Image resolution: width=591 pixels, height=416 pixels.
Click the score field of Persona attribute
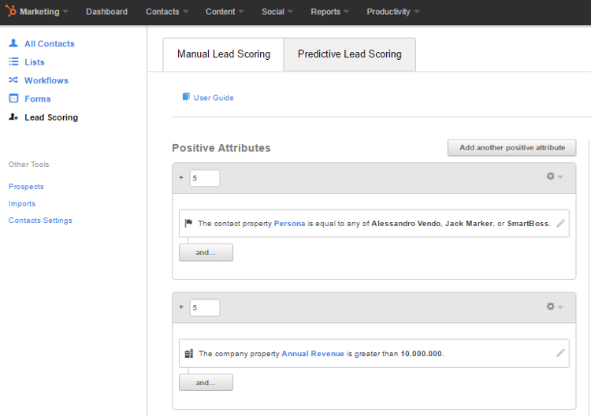[x=204, y=178]
